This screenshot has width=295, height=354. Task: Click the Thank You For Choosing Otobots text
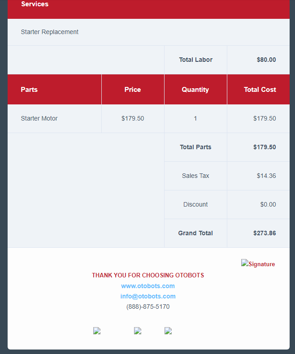coord(148,275)
